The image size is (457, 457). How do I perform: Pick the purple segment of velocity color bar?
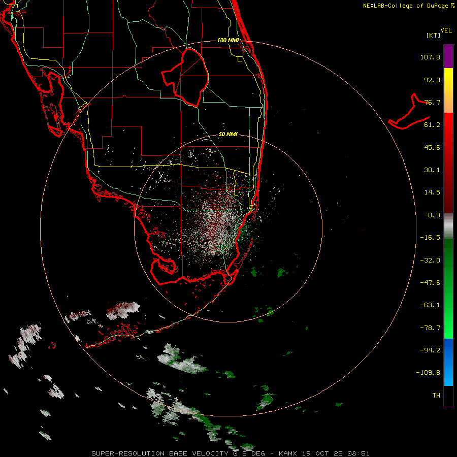pyautogui.click(x=448, y=56)
